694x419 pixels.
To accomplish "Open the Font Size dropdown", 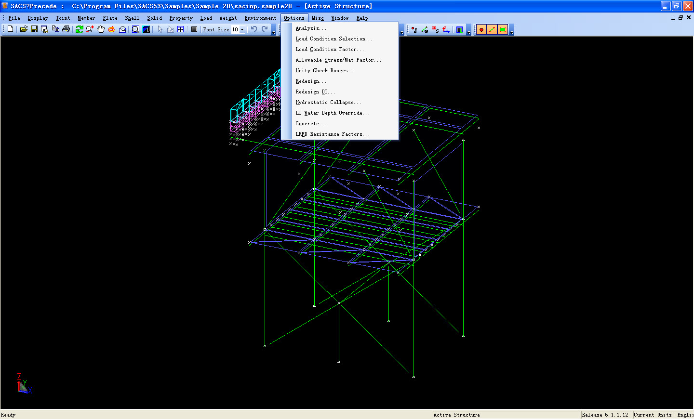I will click(242, 29).
